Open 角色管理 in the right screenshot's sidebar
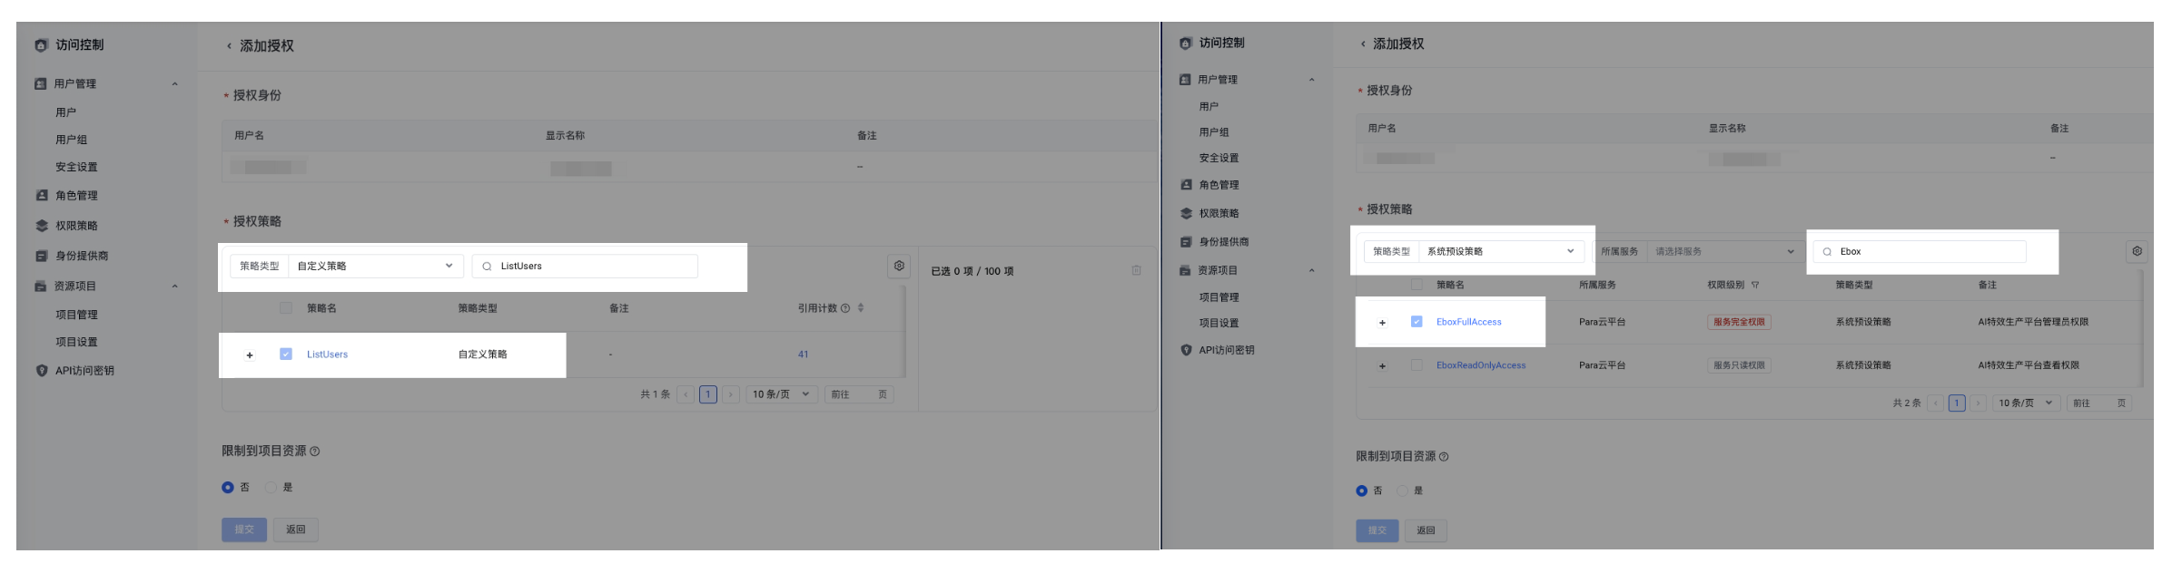Screen dimensions: 2172x573 pyautogui.click(x=1219, y=185)
